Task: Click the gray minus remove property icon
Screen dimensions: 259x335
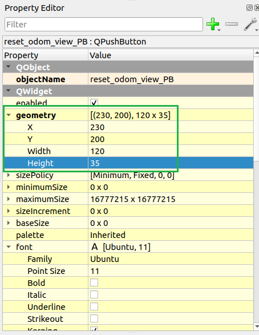Action: (232, 24)
